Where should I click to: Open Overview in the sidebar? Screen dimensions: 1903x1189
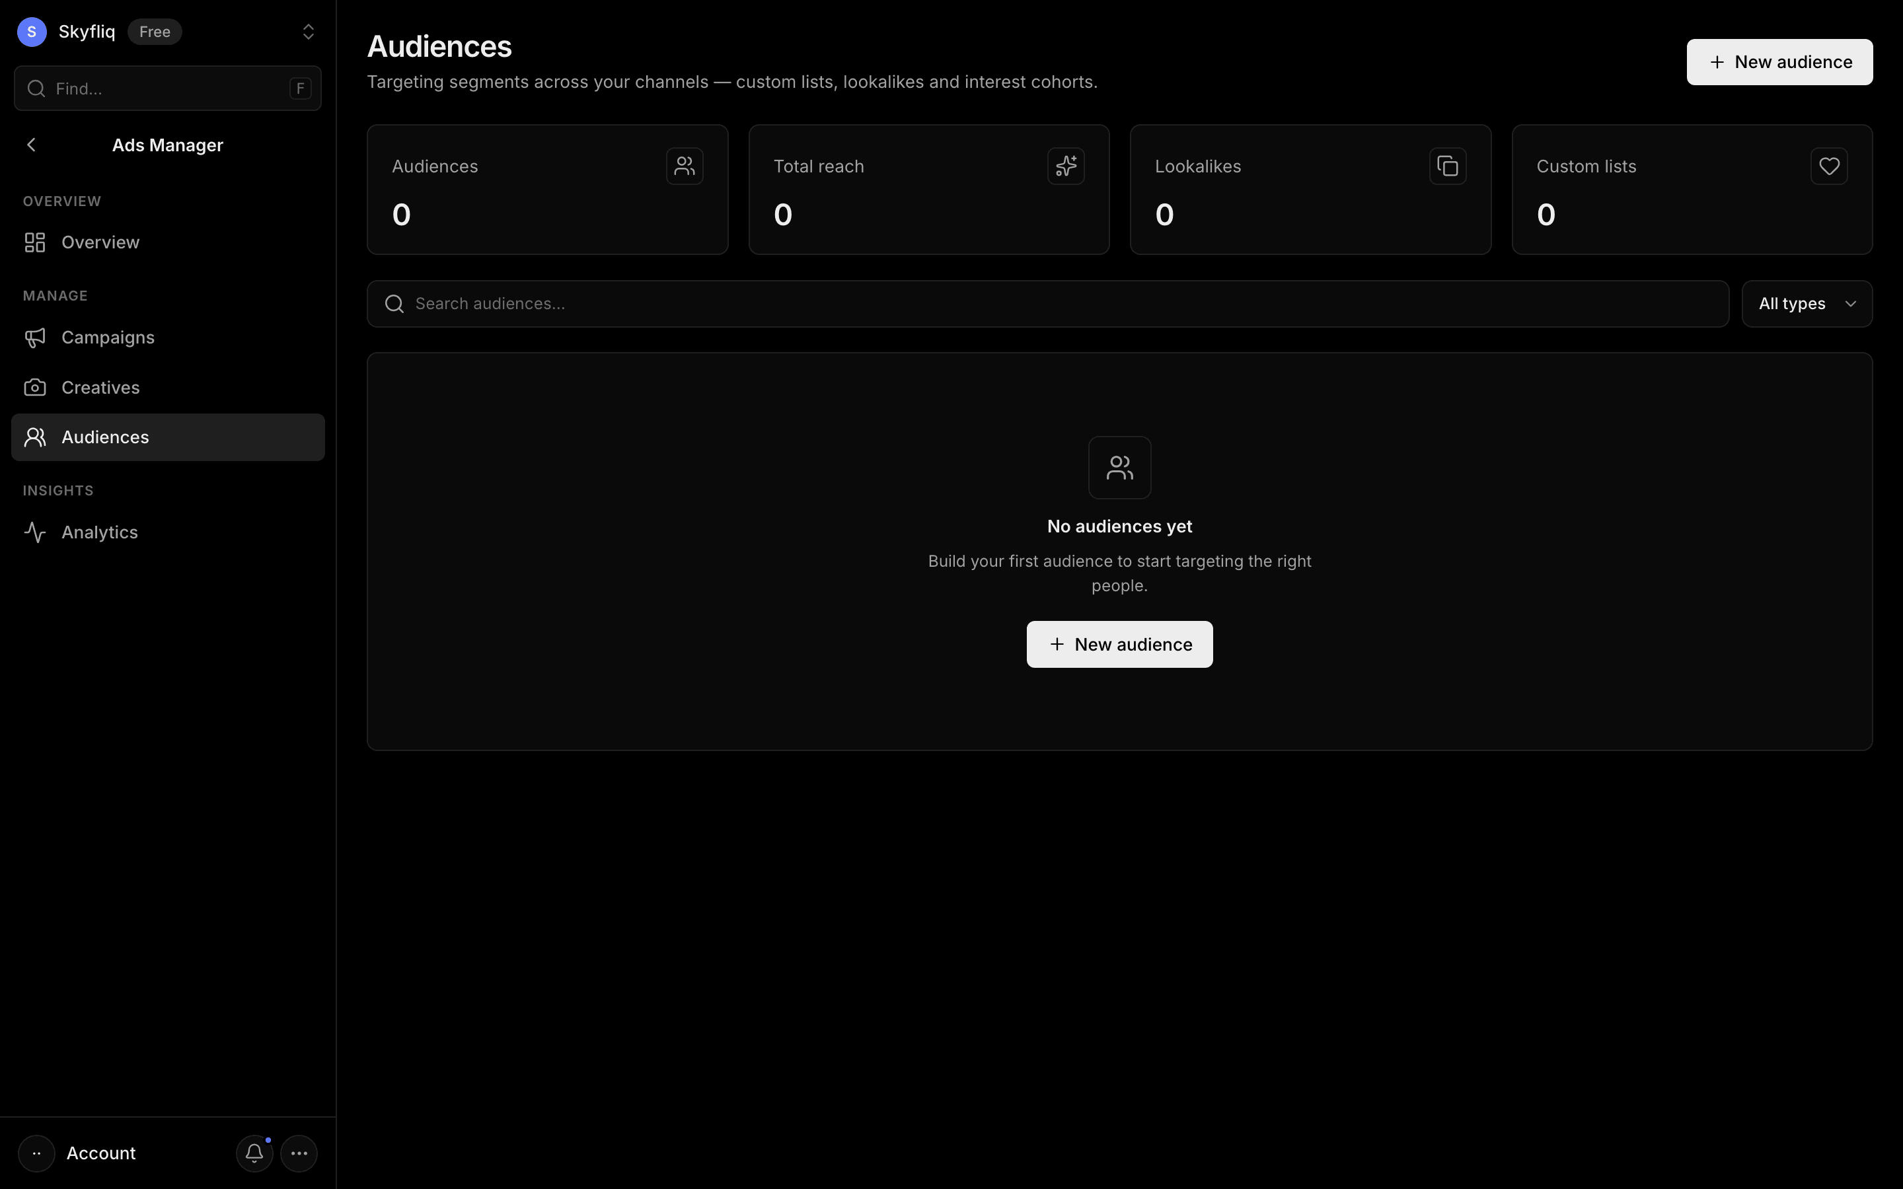167,242
